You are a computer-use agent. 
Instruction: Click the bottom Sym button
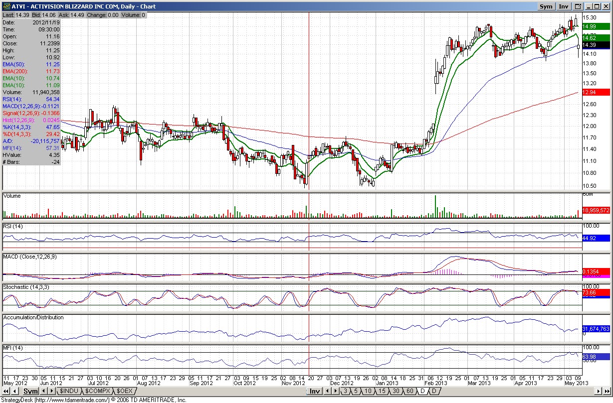pos(30,391)
